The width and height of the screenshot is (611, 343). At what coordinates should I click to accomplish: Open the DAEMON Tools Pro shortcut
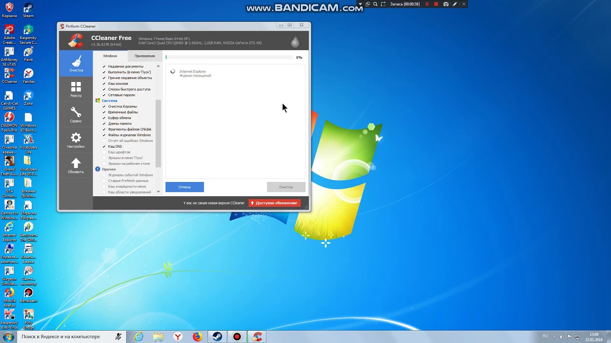[9, 122]
